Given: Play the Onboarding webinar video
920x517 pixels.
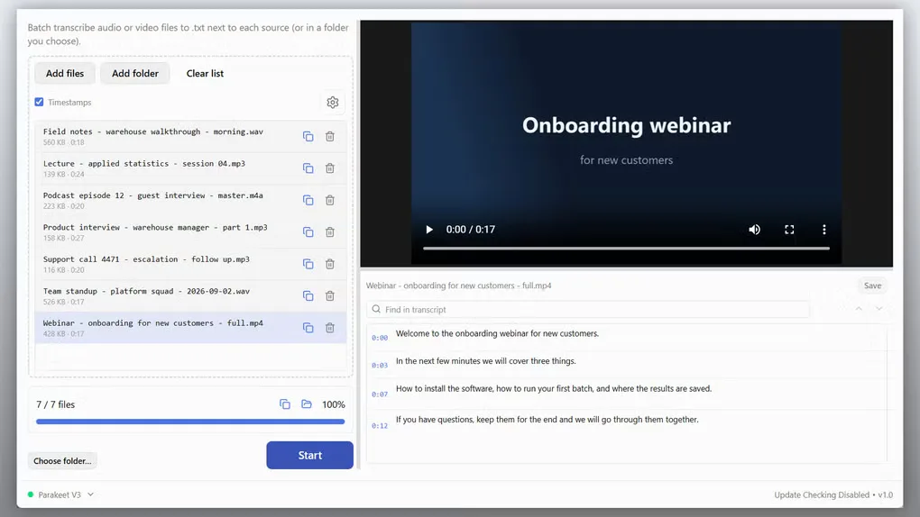Looking at the screenshot, I should (429, 230).
